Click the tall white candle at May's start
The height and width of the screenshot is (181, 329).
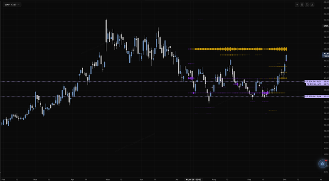click(106, 31)
